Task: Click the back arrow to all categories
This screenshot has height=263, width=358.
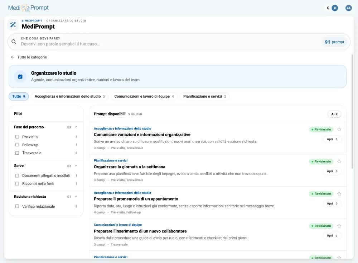Action: (13, 57)
